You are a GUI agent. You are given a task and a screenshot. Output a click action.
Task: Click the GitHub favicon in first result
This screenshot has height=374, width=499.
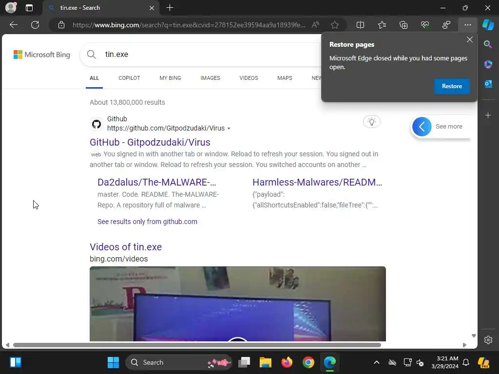coord(96,124)
